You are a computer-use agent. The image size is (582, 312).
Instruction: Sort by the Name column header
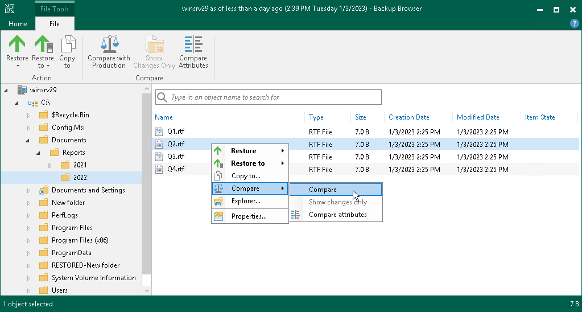pos(164,117)
